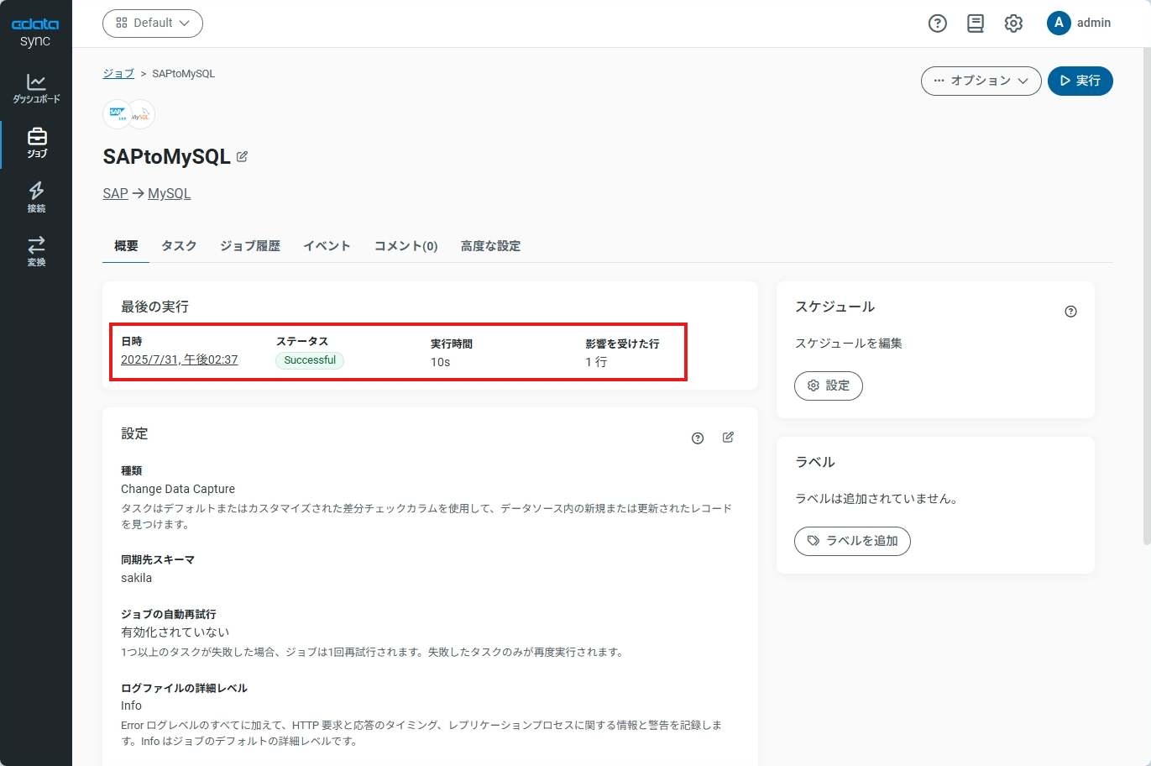Viewport: 1151px width, 766px height.
Task: Open the 変換 sidebar icon
Action: [x=36, y=252]
